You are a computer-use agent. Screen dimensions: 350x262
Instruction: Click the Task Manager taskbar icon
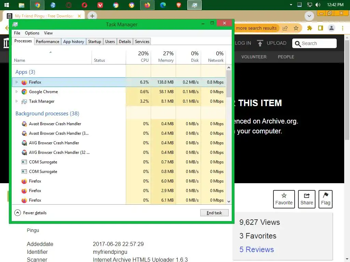(x=194, y=5)
